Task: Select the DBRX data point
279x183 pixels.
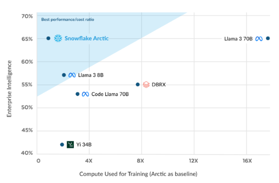Action: (138, 85)
